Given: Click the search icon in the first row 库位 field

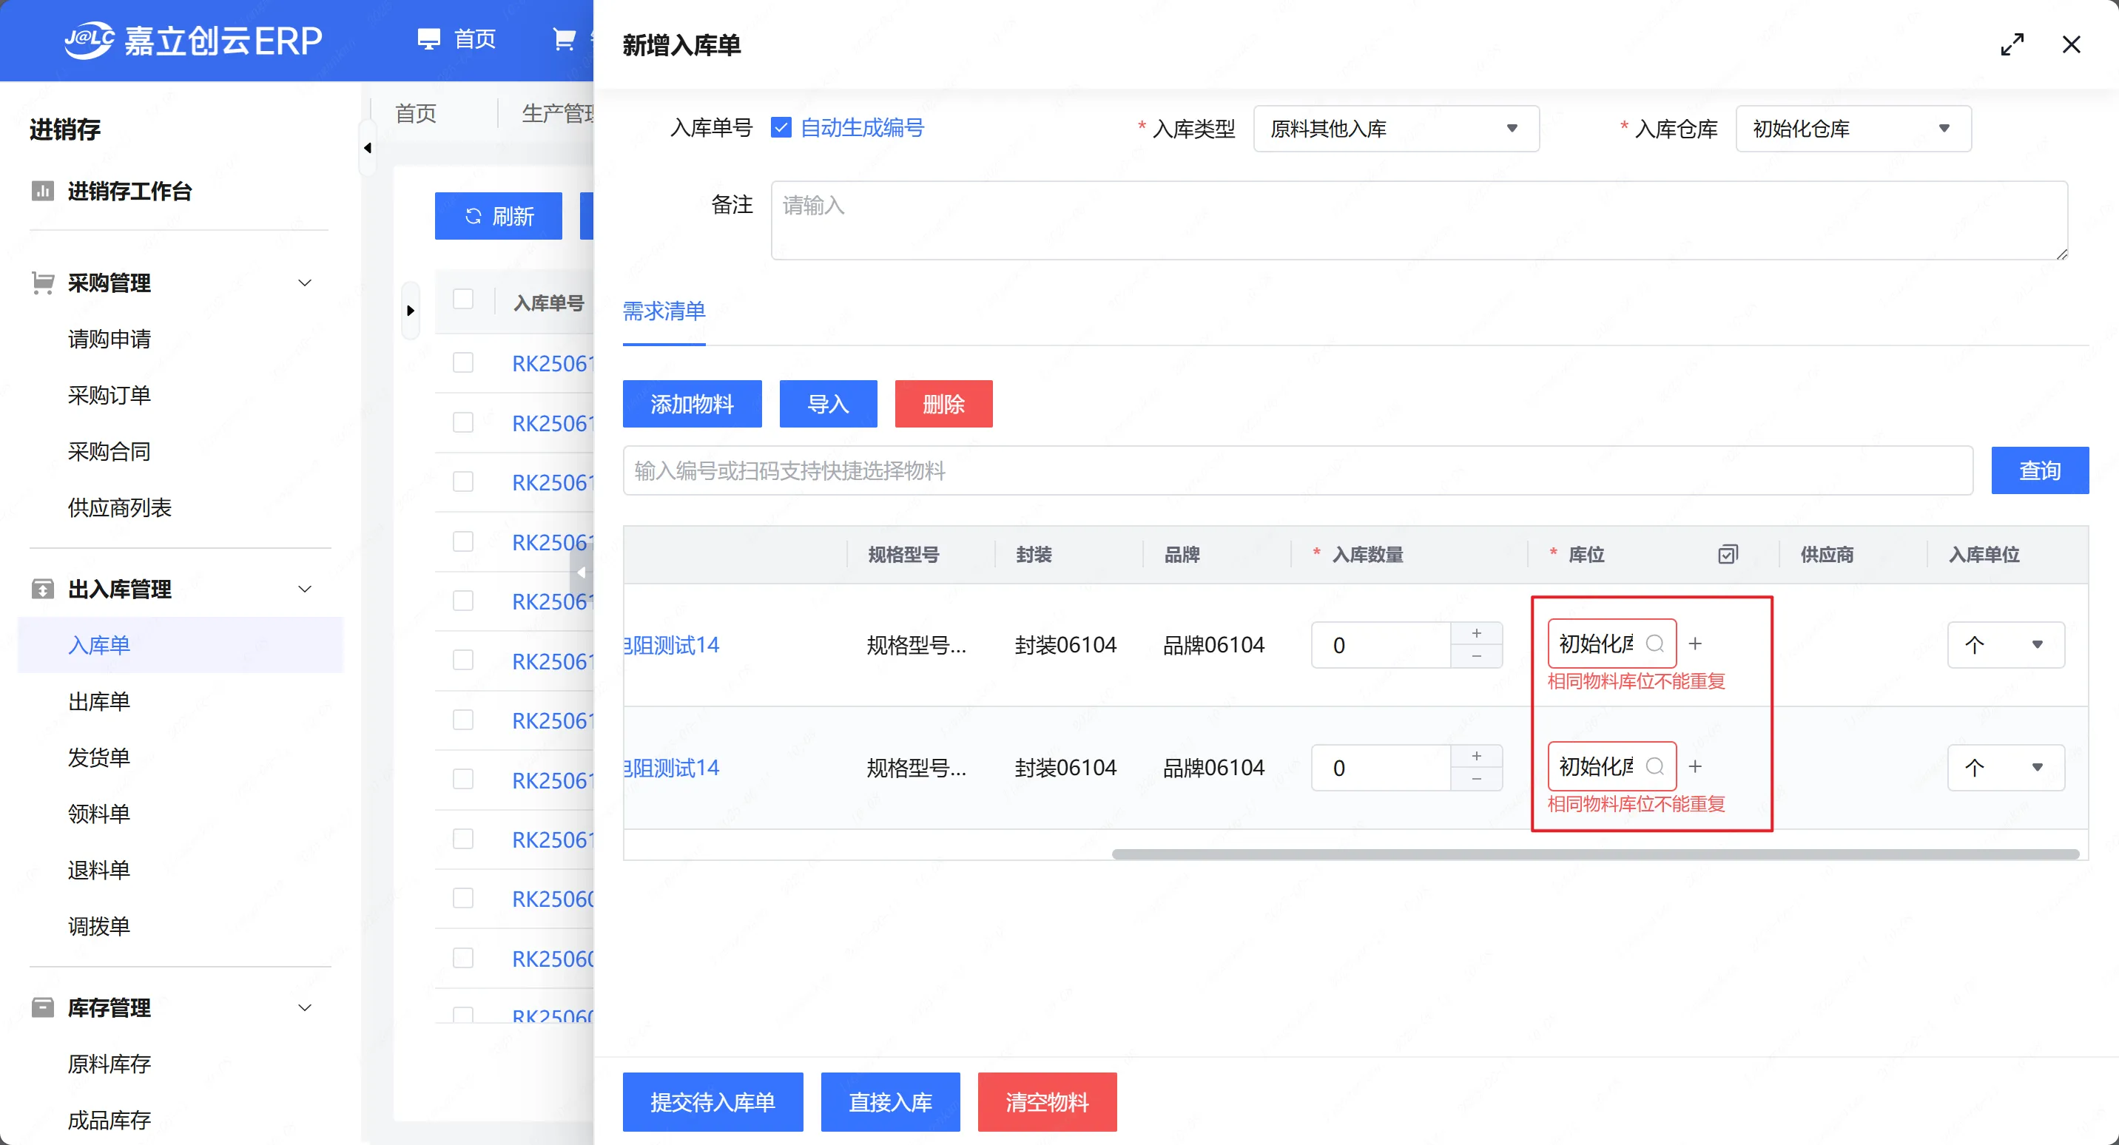Looking at the screenshot, I should point(1655,644).
